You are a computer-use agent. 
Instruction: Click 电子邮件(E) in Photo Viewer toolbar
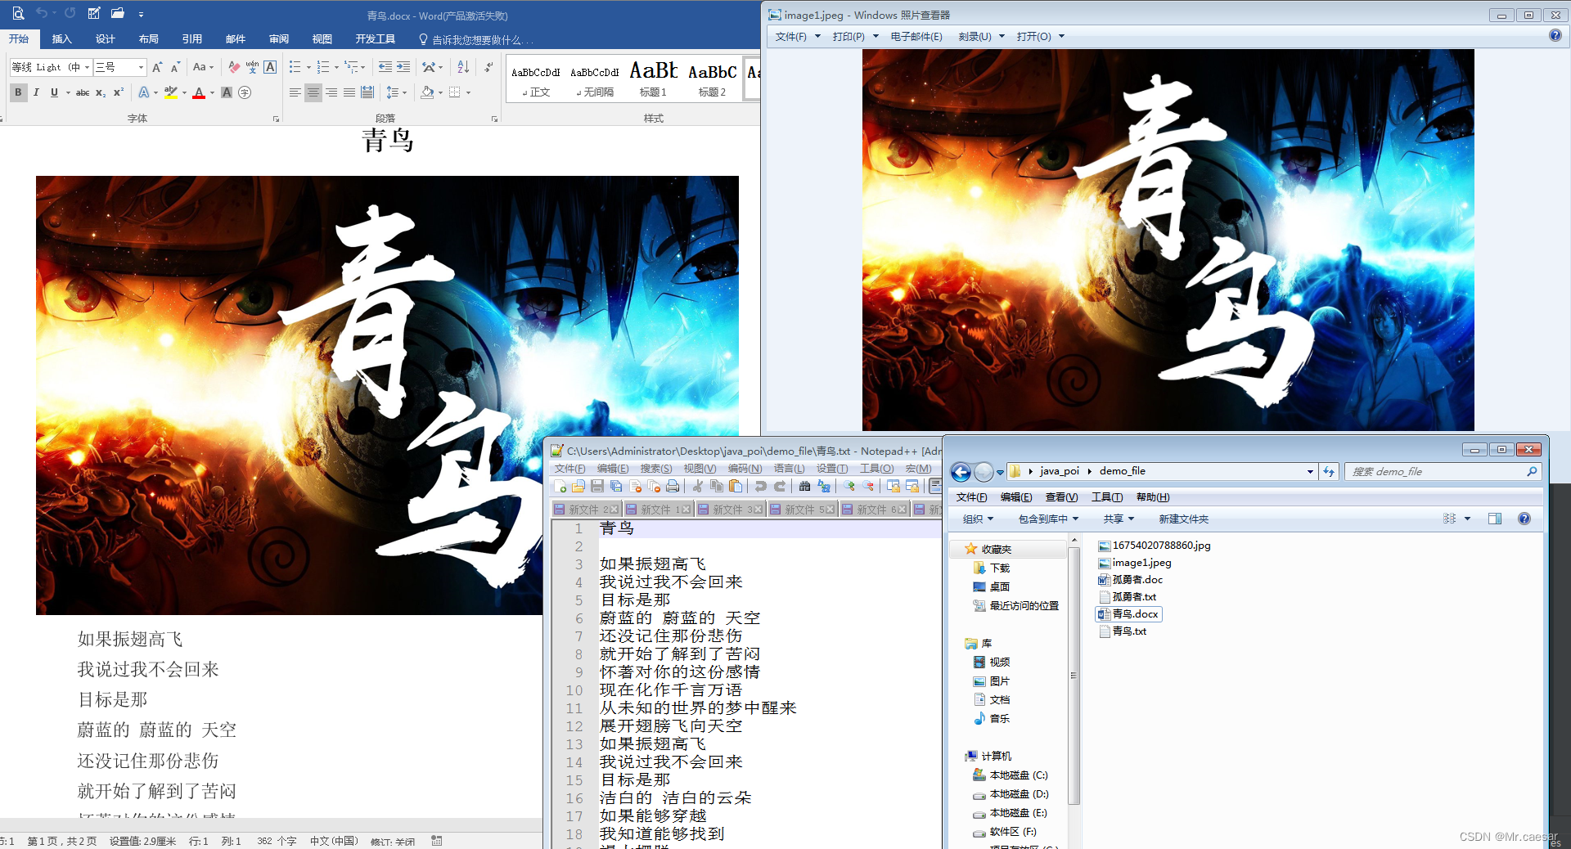pyautogui.click(x=916, y=37)
